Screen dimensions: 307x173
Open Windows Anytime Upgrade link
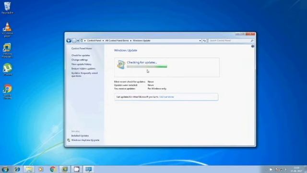pyautogui.click(x=85, y=140)
